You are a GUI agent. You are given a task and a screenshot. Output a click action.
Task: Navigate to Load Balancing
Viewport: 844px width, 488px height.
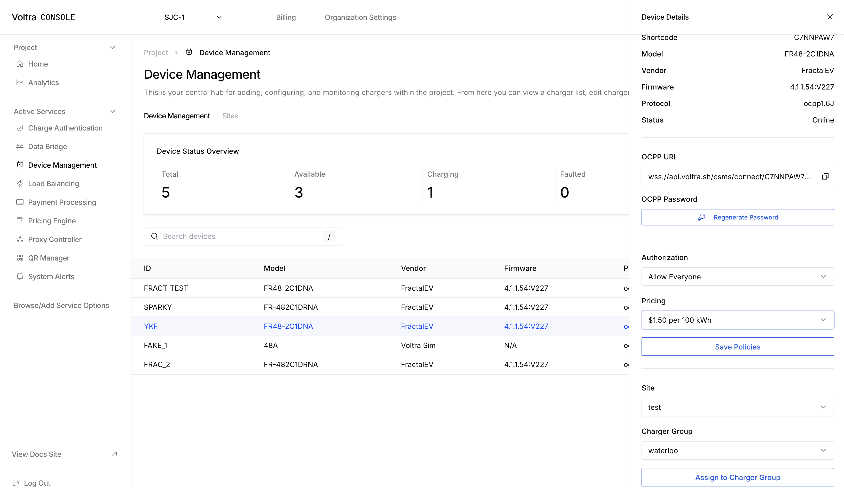pyautogui.click(x=53, y=184)
